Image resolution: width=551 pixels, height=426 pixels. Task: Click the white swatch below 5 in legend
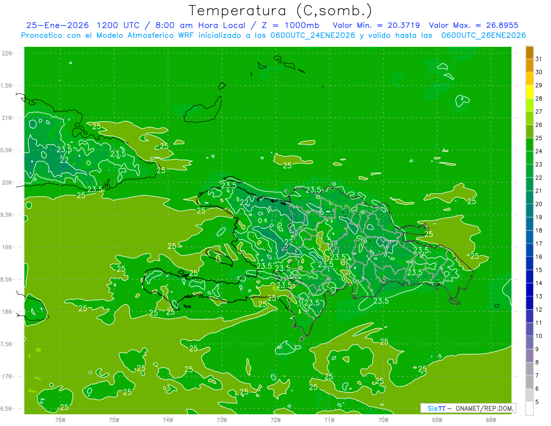coord(529,409)
